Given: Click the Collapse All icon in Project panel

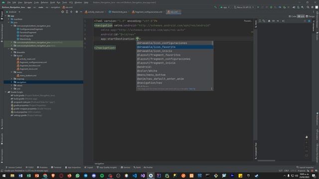Looking at the screenshot, I should tap(71, 12).
